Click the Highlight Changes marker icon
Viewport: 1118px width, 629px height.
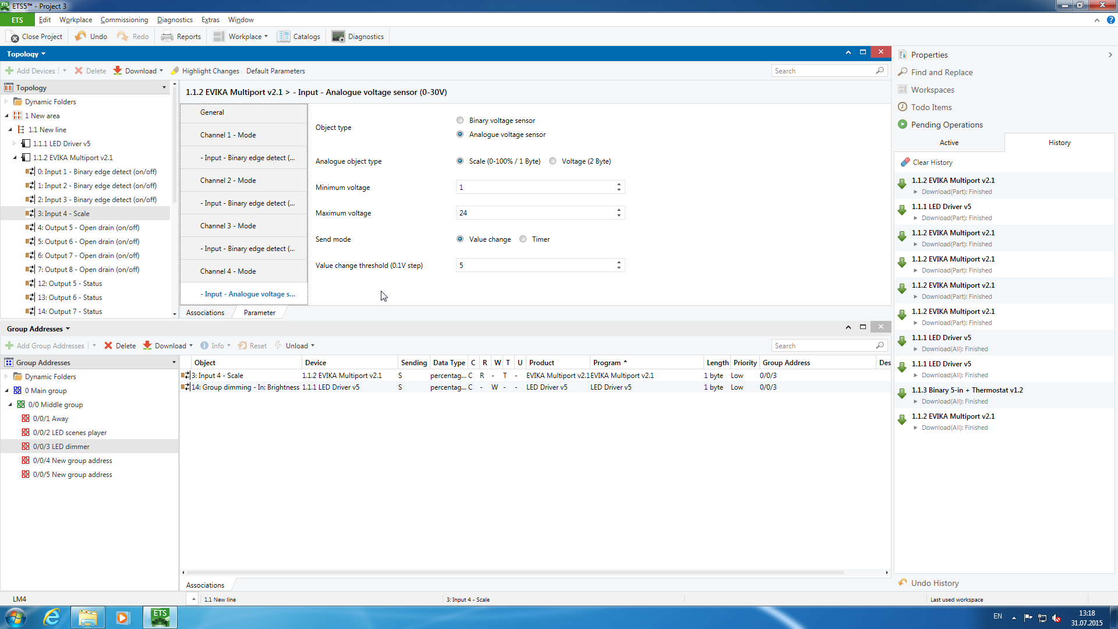pos(175,70)
